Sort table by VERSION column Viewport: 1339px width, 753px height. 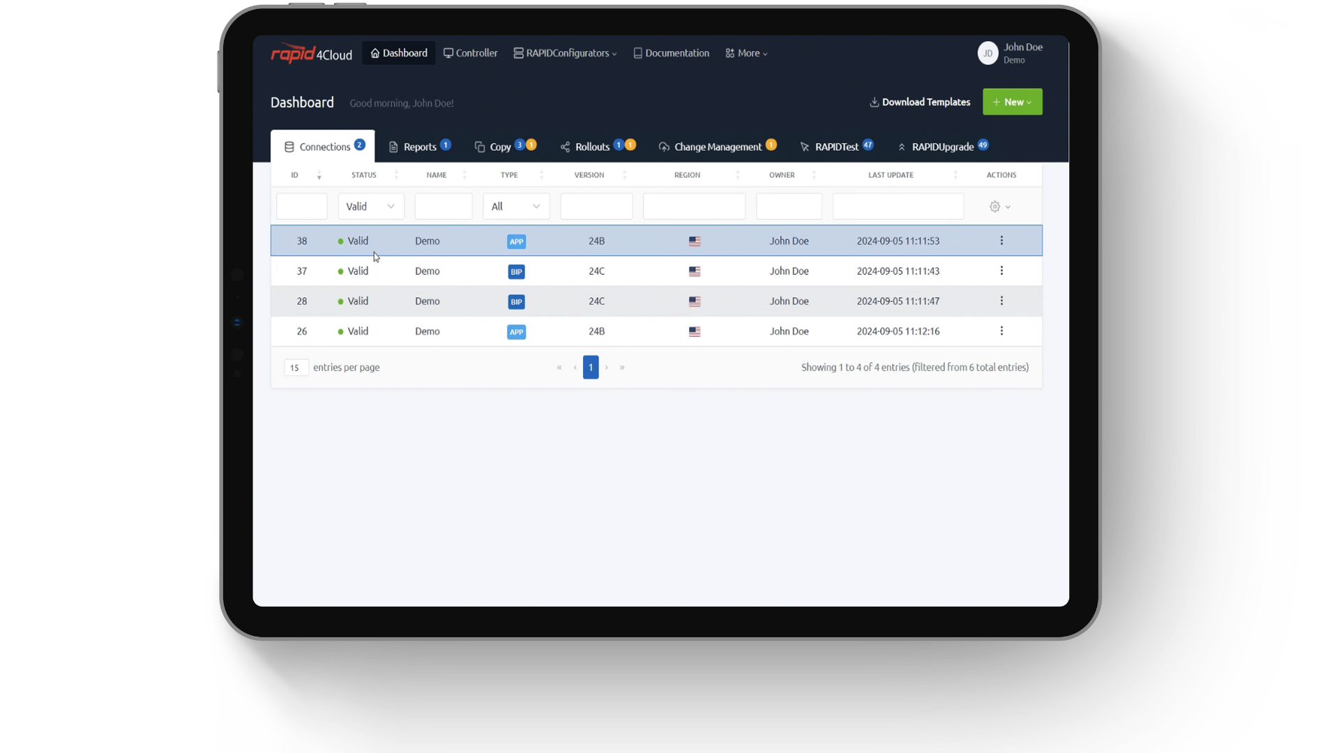596,175
